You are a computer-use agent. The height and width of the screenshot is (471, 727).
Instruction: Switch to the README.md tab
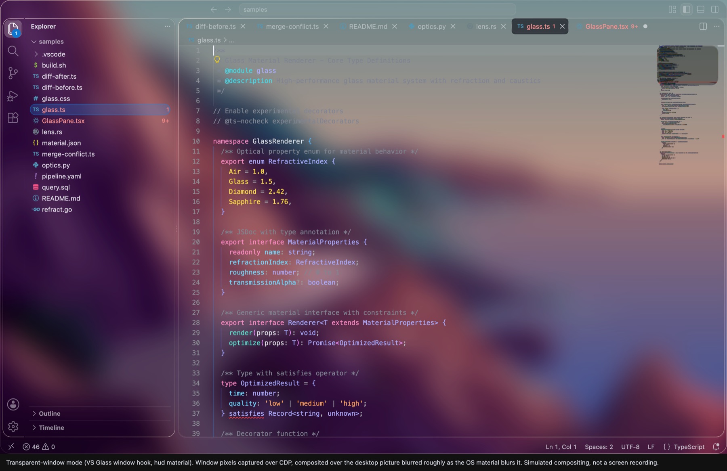coord(368,26)
